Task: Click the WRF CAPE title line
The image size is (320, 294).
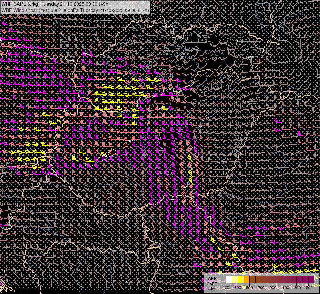Action: 56,4
